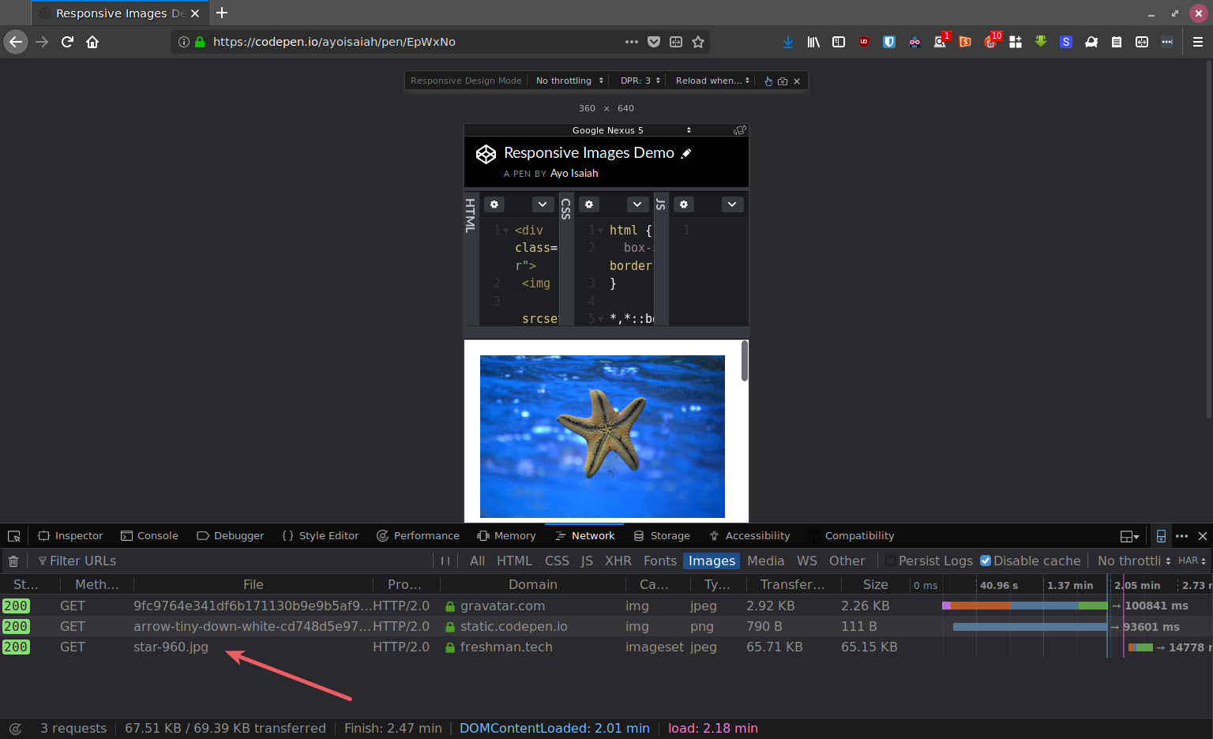Reload the page
1213x739 pixels.
tap(67, 42)
